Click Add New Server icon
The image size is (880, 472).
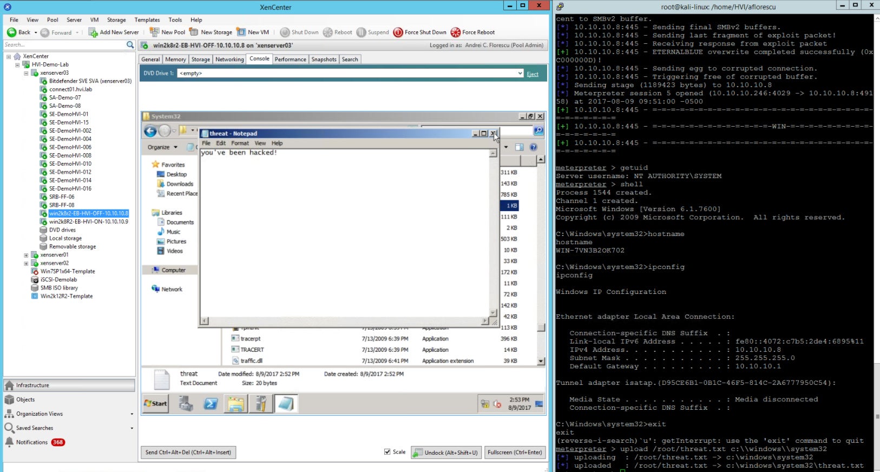tap(93, 32)
